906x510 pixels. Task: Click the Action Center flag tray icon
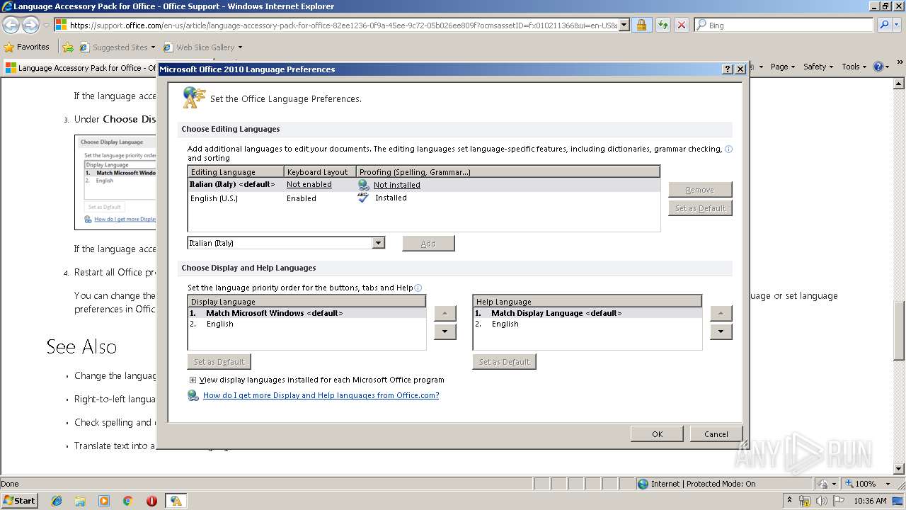837,501
